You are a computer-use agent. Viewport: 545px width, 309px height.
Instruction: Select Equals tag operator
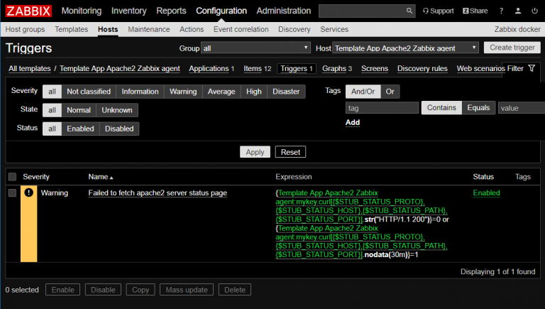click(478, 107)
